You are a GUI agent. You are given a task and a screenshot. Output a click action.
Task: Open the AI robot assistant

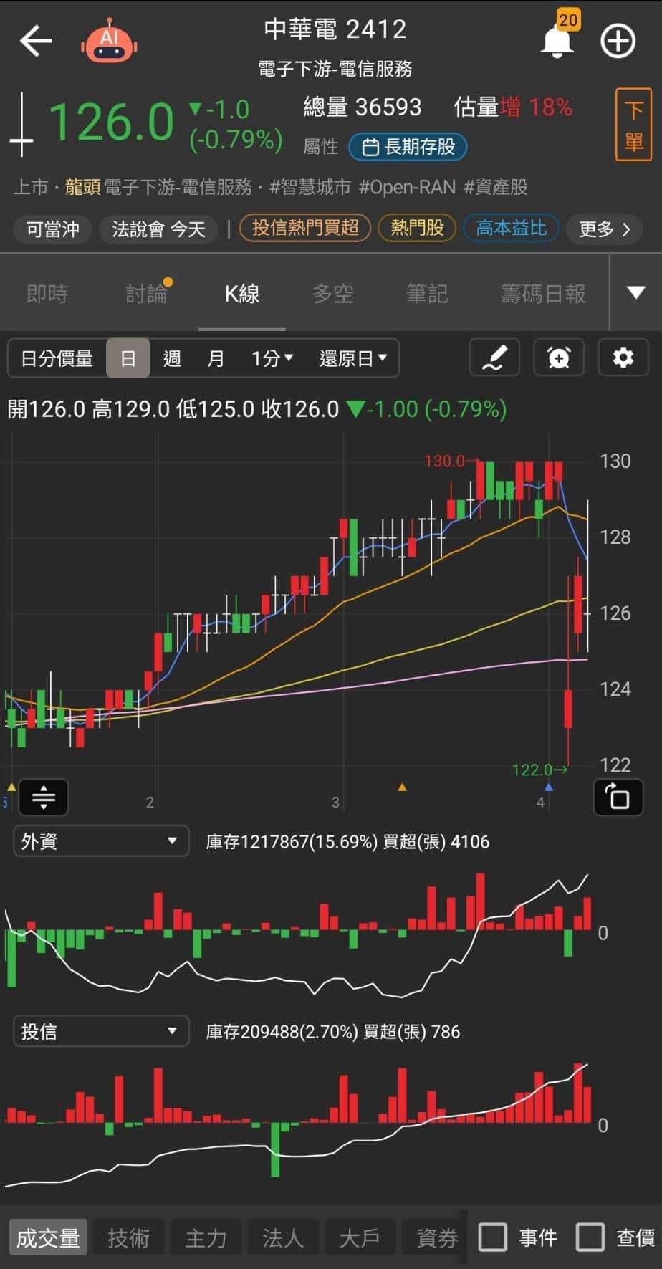point(109,41)
